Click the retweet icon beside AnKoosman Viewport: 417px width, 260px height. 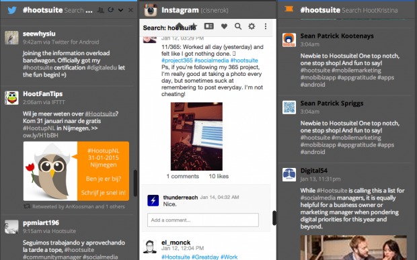pyautogui.click(x=27, y=206)
